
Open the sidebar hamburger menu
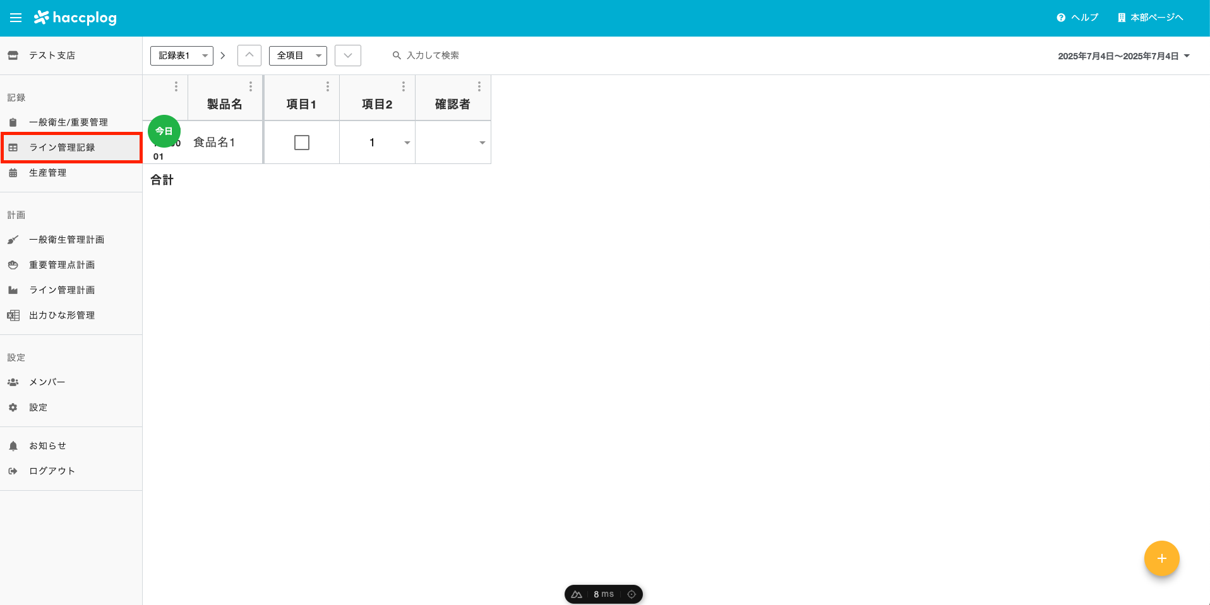pyautogui.click(x=16, y=18)
